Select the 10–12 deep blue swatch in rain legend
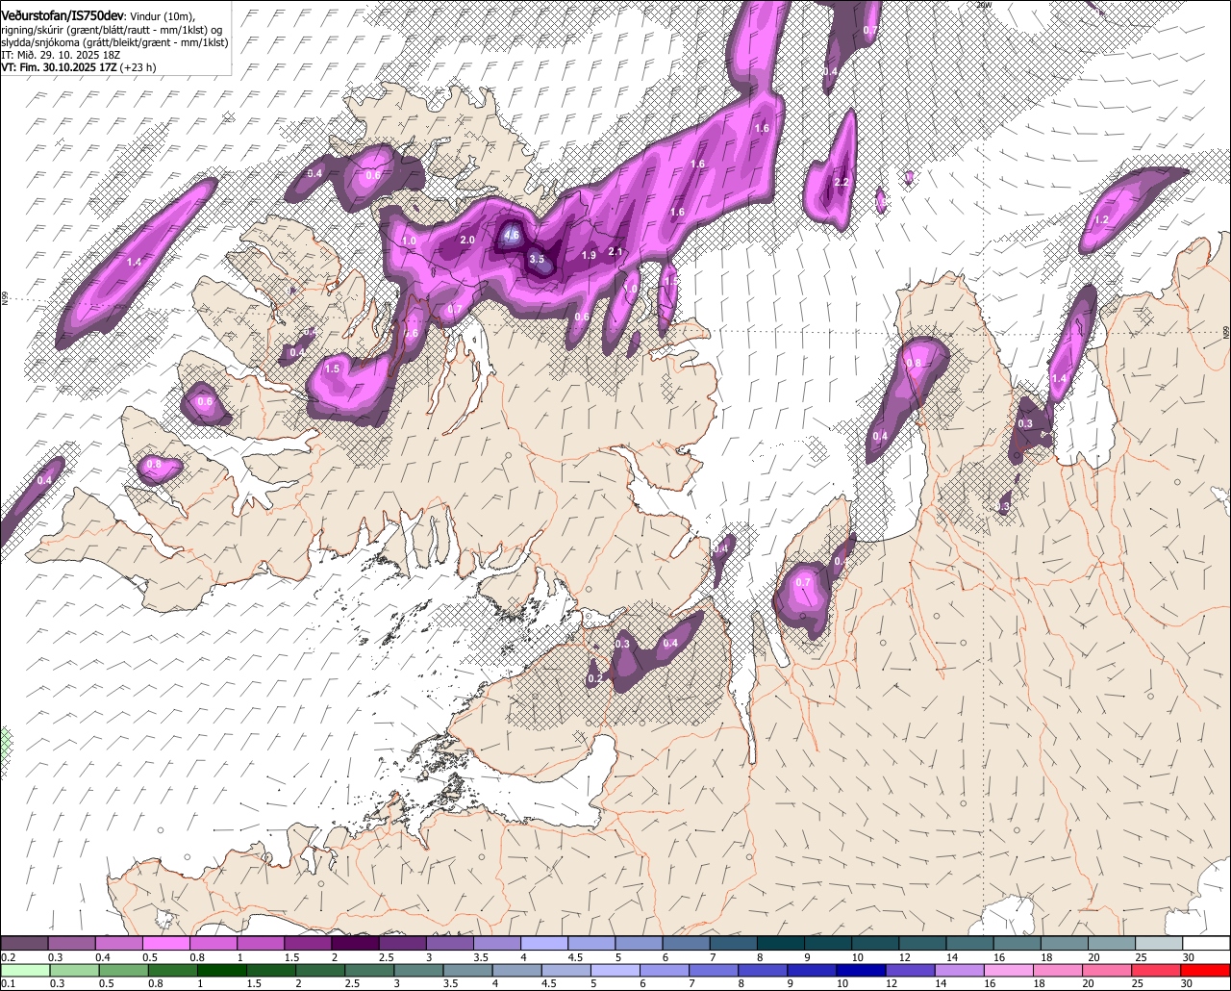 coord(862,971)
